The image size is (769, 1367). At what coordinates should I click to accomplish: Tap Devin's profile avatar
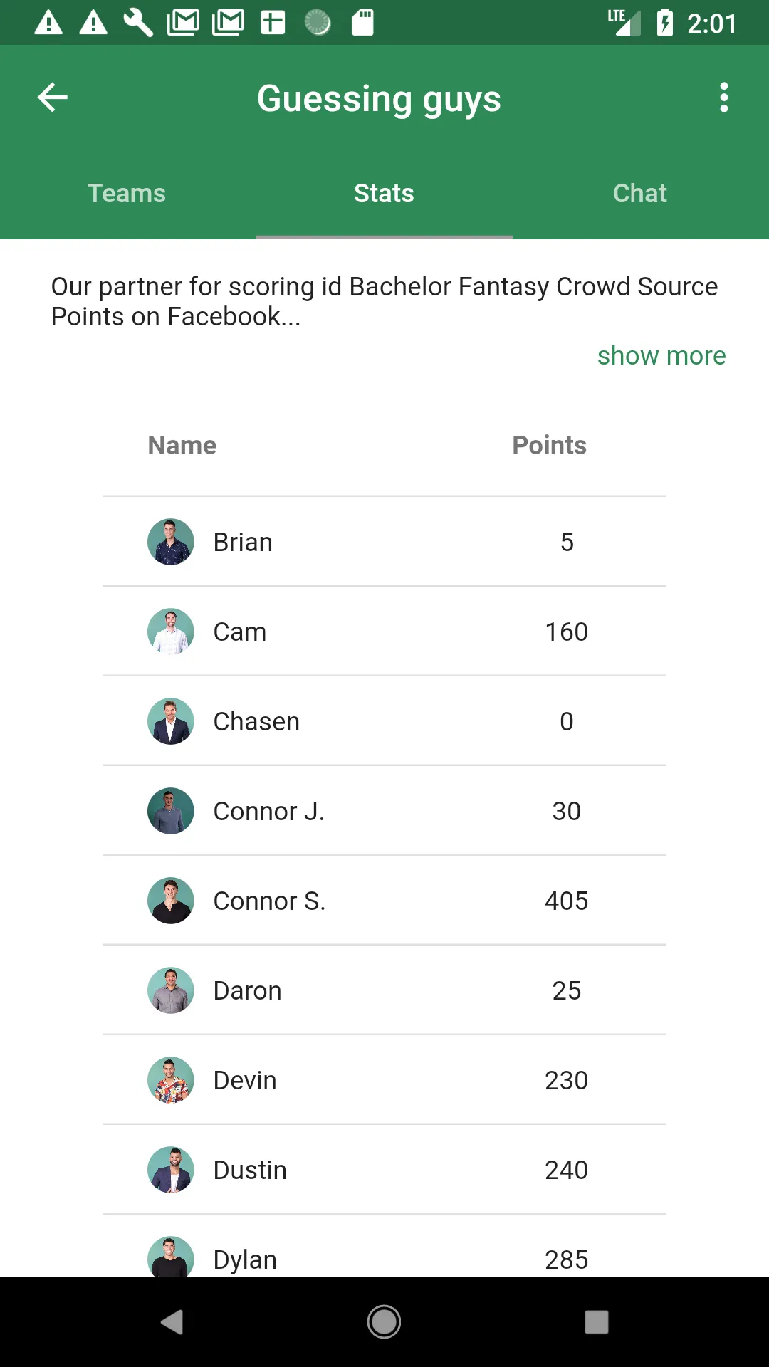coord(171,1080)
